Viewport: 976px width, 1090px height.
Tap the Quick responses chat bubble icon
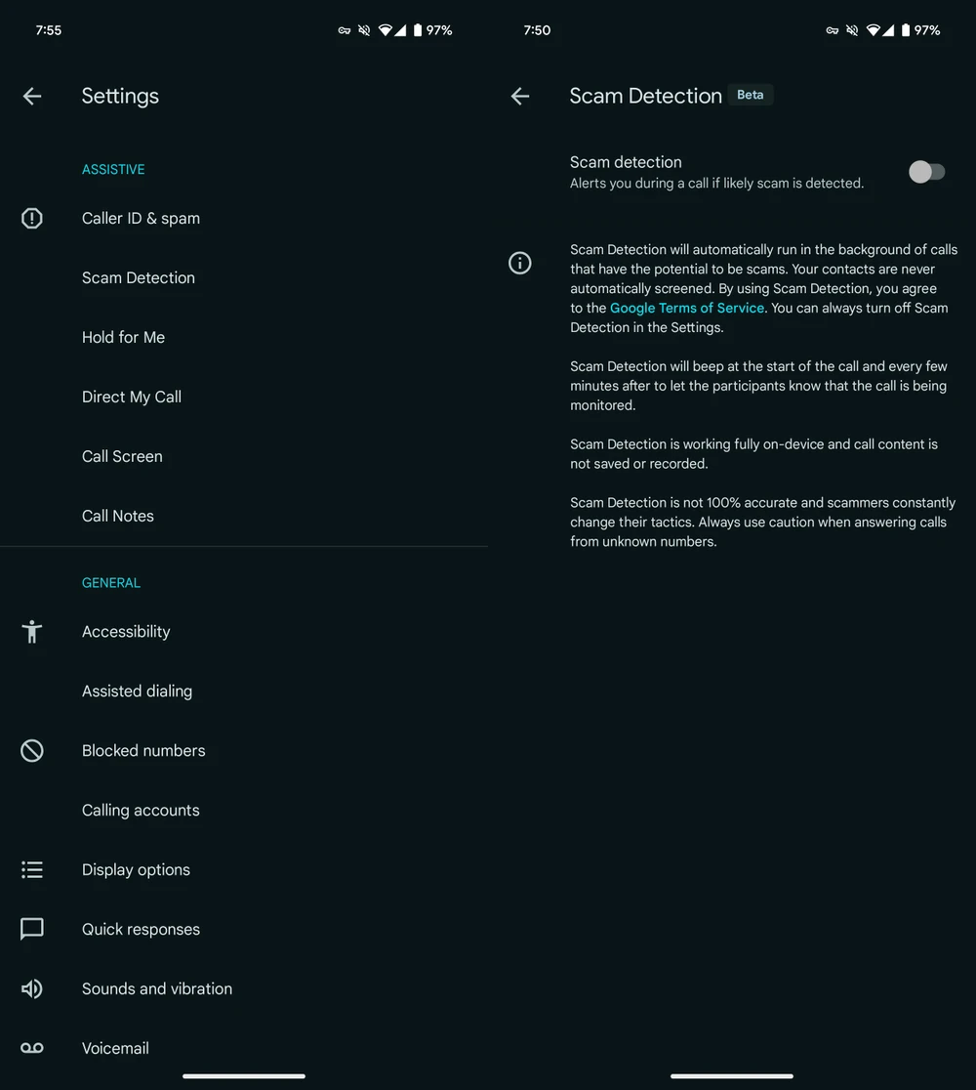32,930
